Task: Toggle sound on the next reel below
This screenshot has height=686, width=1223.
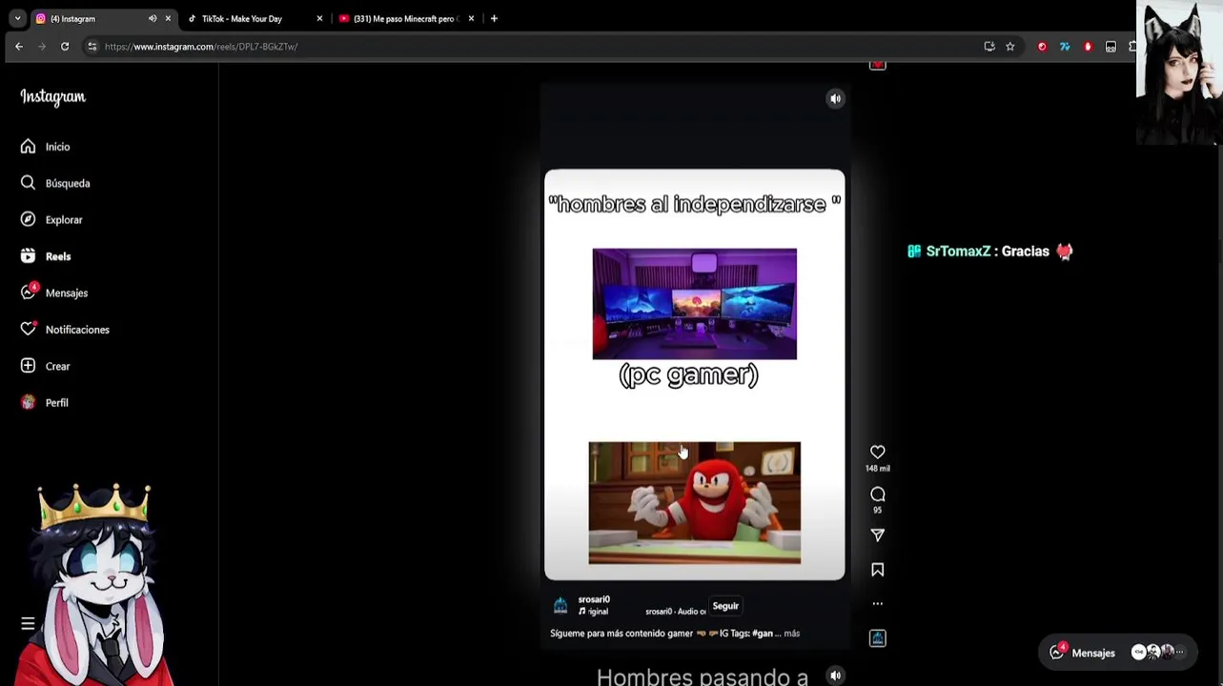Action: click(835, 676)
